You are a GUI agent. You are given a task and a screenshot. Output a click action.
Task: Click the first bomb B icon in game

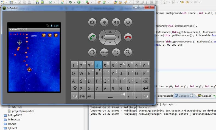point(44,35)
